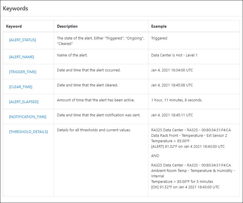This screenshot has height=203, width=243.
Task: Open the [THRESHOLD_DETAILS] keyword link
Action: [x=28, y=132]
